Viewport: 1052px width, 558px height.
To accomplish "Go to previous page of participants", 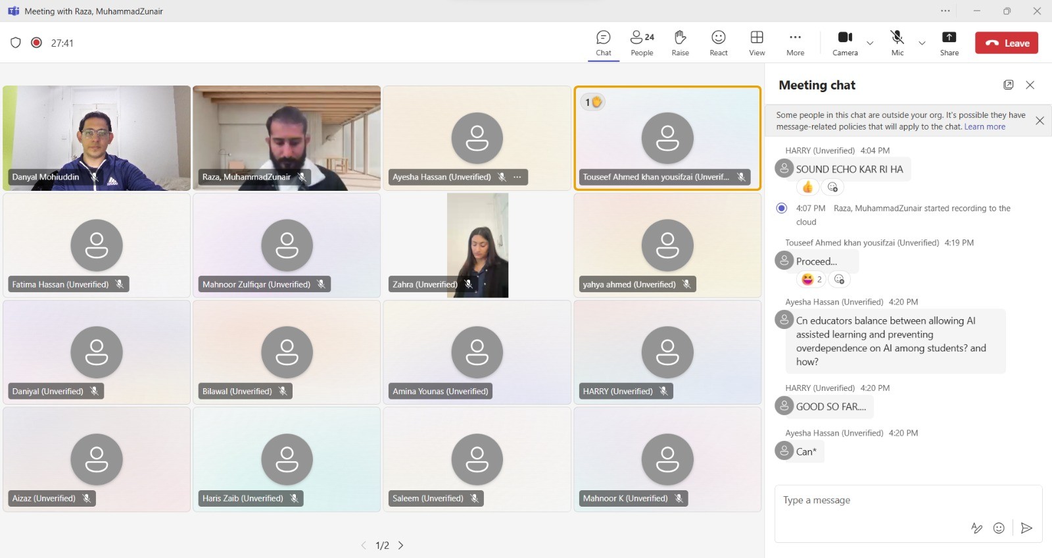I will point(364,545).
